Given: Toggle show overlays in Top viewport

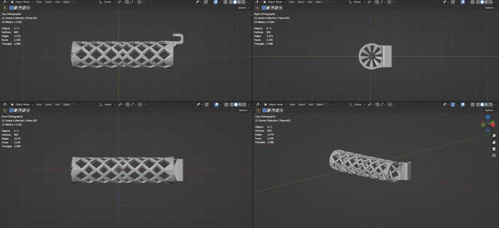Looking at the screenshot, I should [215, 2].
